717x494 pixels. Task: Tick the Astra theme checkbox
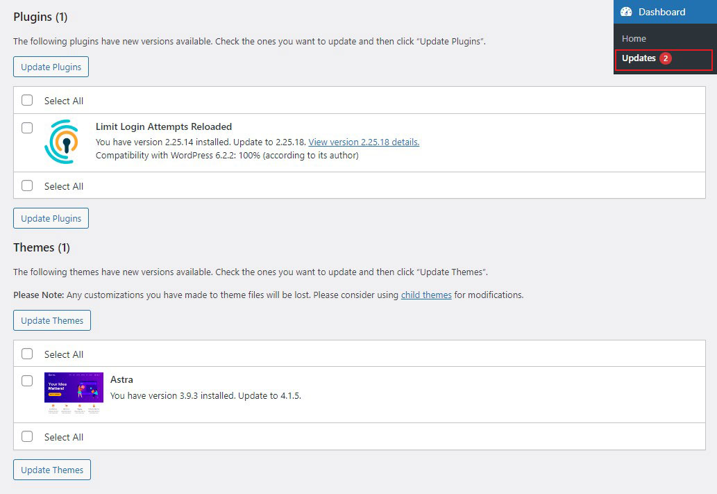[x=27, y=381]
